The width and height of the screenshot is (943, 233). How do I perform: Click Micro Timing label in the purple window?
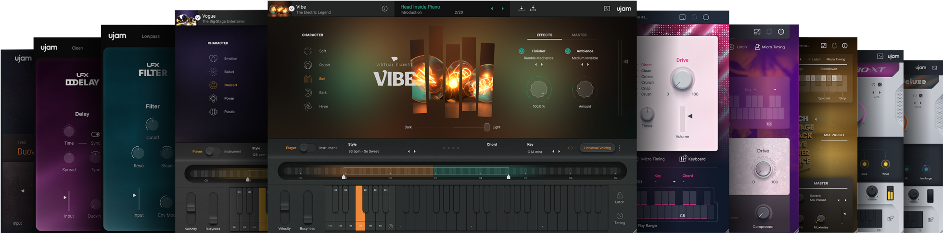774,47
